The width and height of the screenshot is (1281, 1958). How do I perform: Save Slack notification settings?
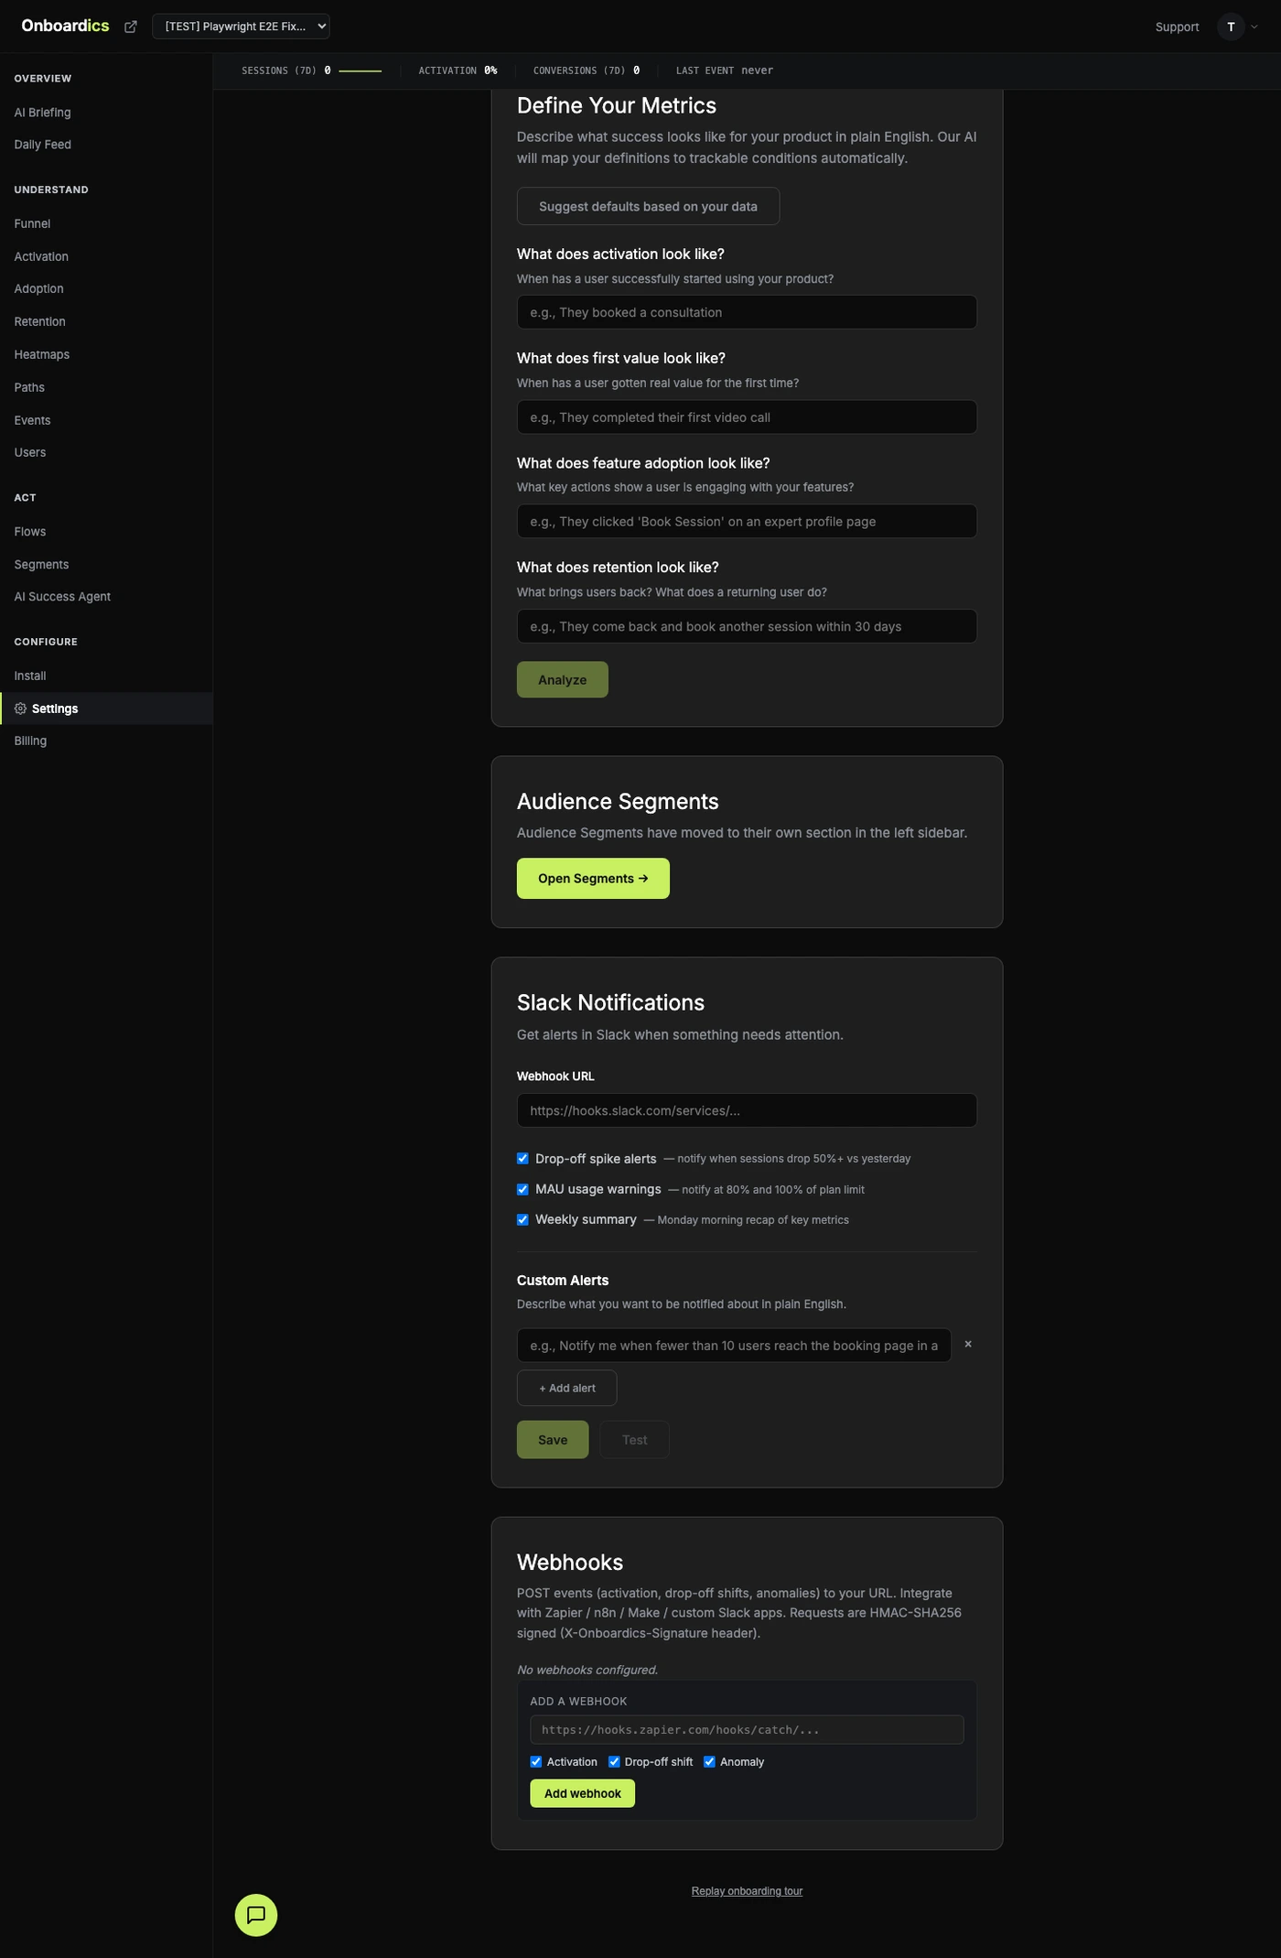pos(553,1439)
